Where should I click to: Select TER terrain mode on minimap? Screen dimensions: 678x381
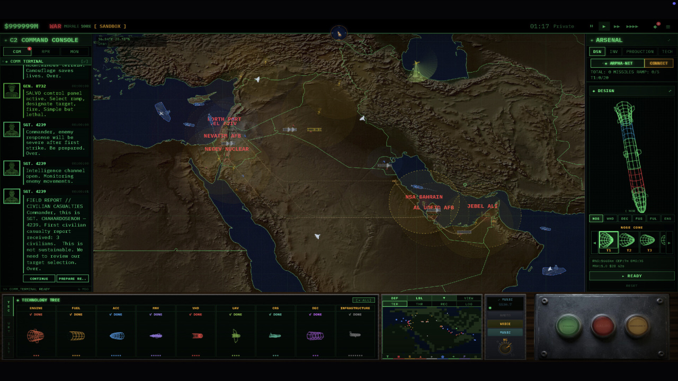pos(395,304)
